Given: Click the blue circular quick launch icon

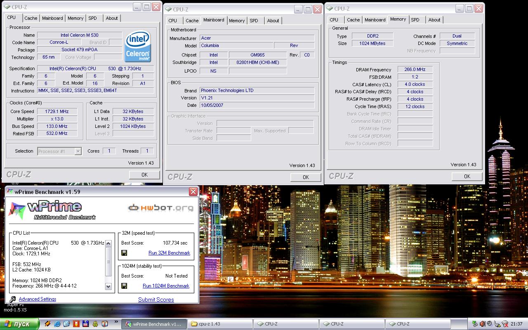Looking at the screenshot, I should 67,324.
